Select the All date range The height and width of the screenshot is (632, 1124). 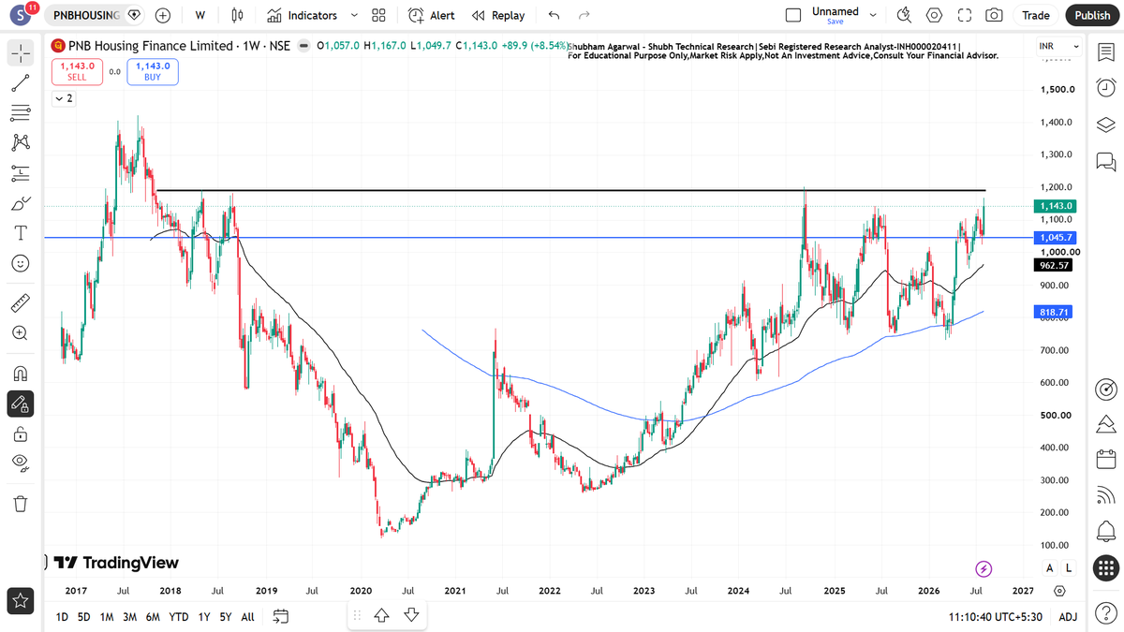[247, 617]
